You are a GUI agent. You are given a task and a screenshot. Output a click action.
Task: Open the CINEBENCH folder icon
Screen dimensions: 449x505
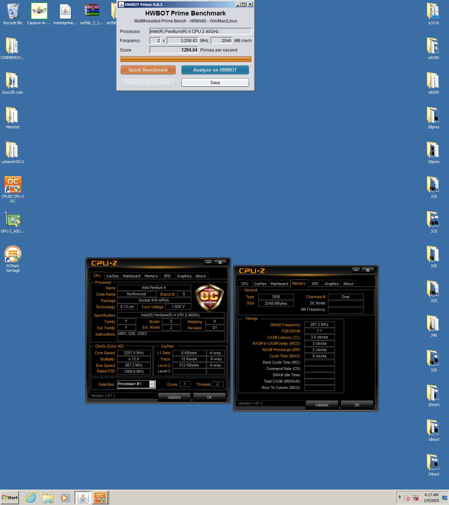(13, 48)
